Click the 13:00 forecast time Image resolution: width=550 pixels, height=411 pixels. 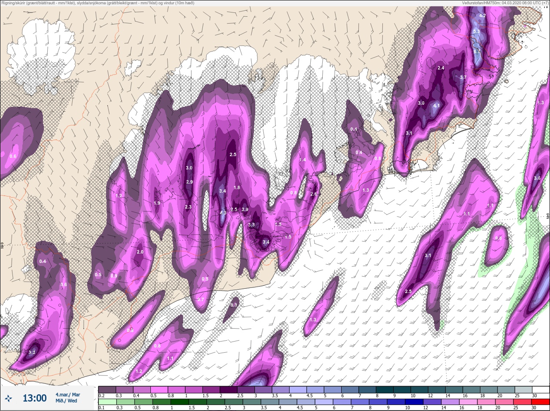[x=34, y=398]
